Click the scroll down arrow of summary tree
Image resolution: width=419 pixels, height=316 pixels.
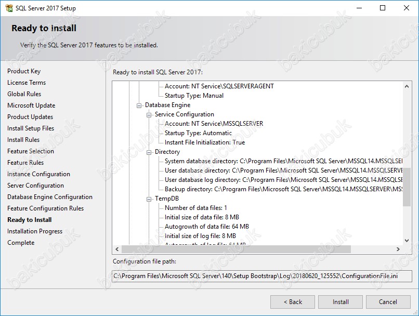click(407, 241)
